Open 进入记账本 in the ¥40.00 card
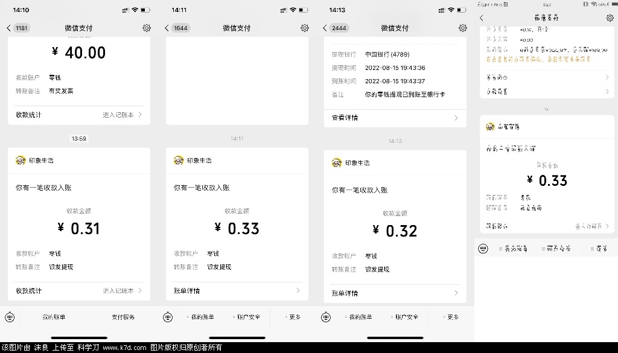 click(x=122, y=115)
